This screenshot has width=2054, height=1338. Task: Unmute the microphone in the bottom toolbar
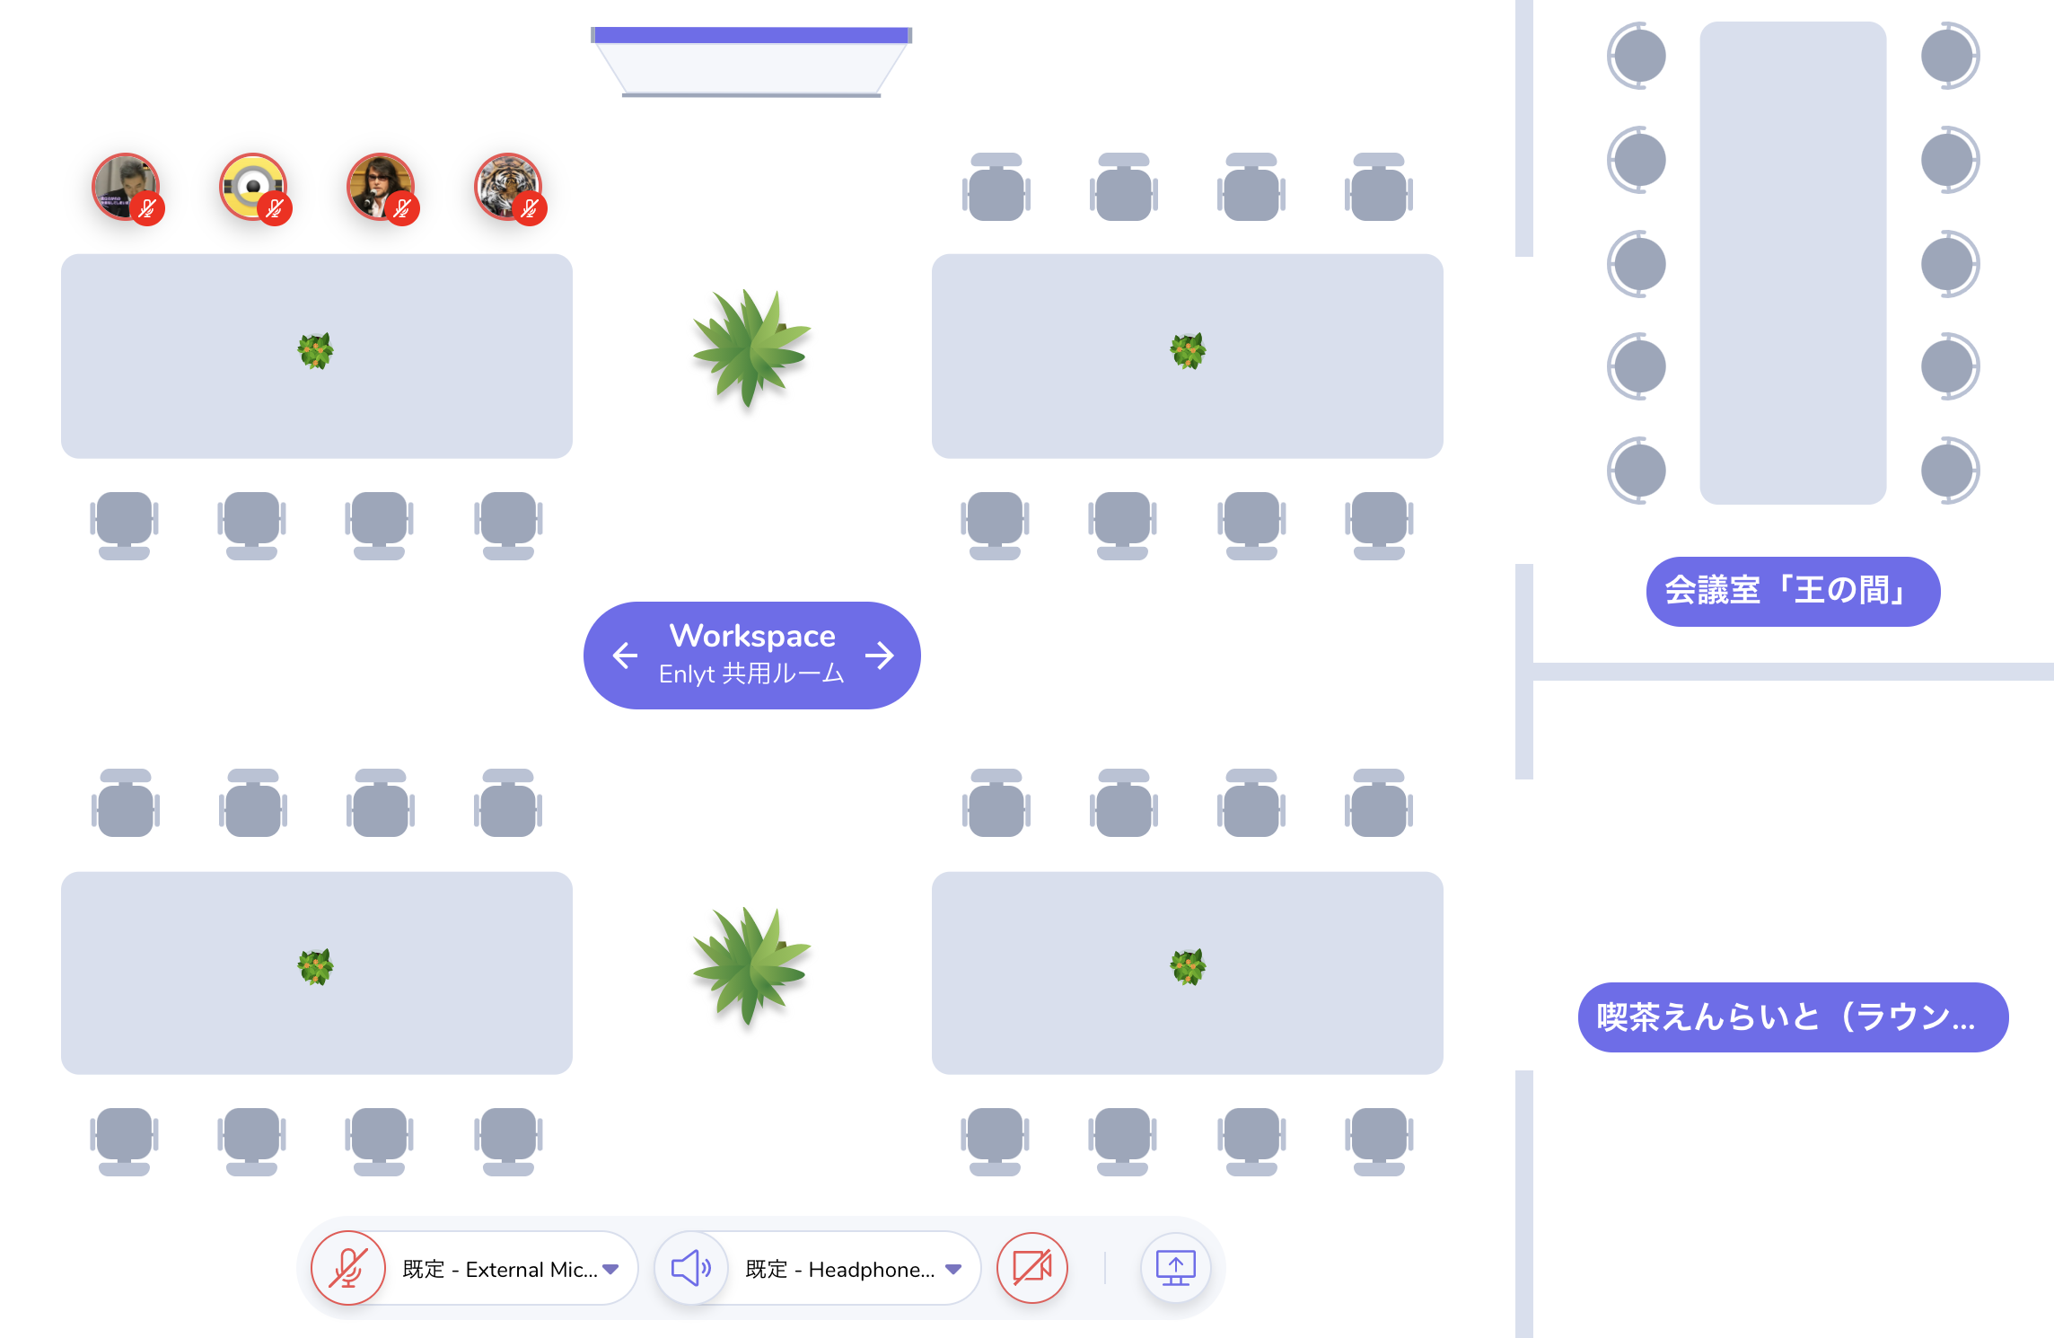(348, 1268)
